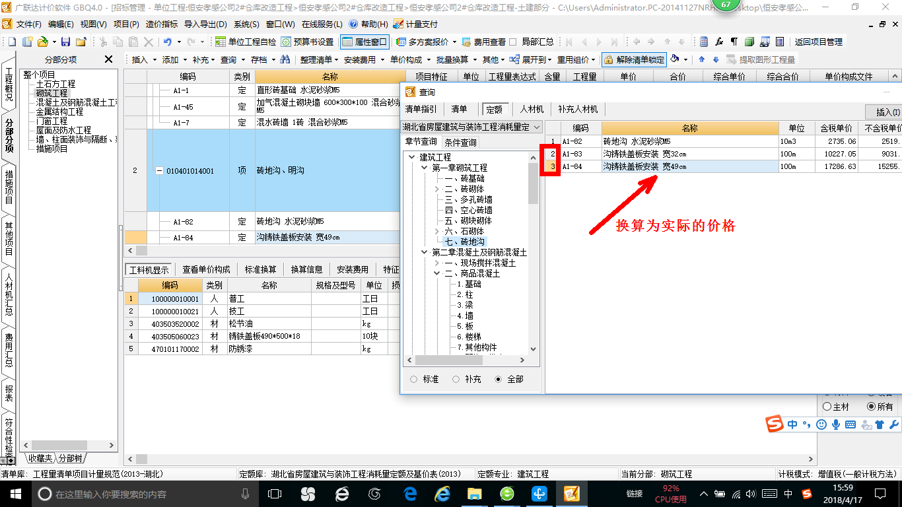Open 费用查看 cost viewer
The image size is (902, 507).
pos(484,42)
